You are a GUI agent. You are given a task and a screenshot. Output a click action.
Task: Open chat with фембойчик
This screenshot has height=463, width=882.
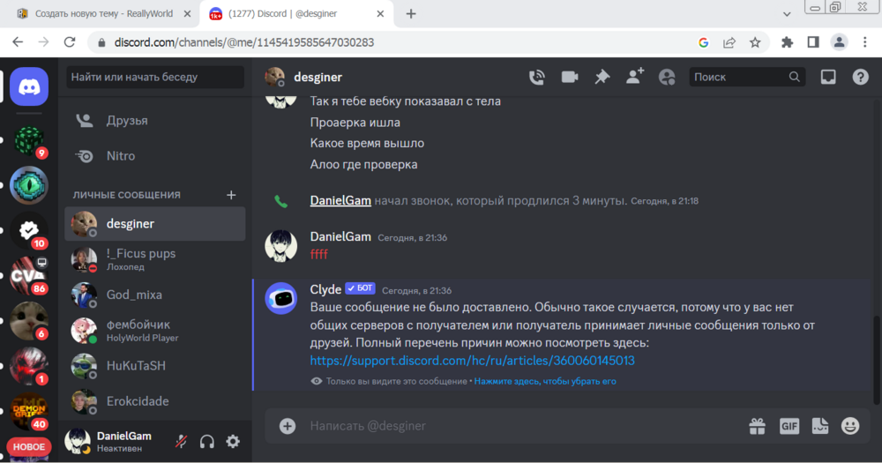[154, 330]
